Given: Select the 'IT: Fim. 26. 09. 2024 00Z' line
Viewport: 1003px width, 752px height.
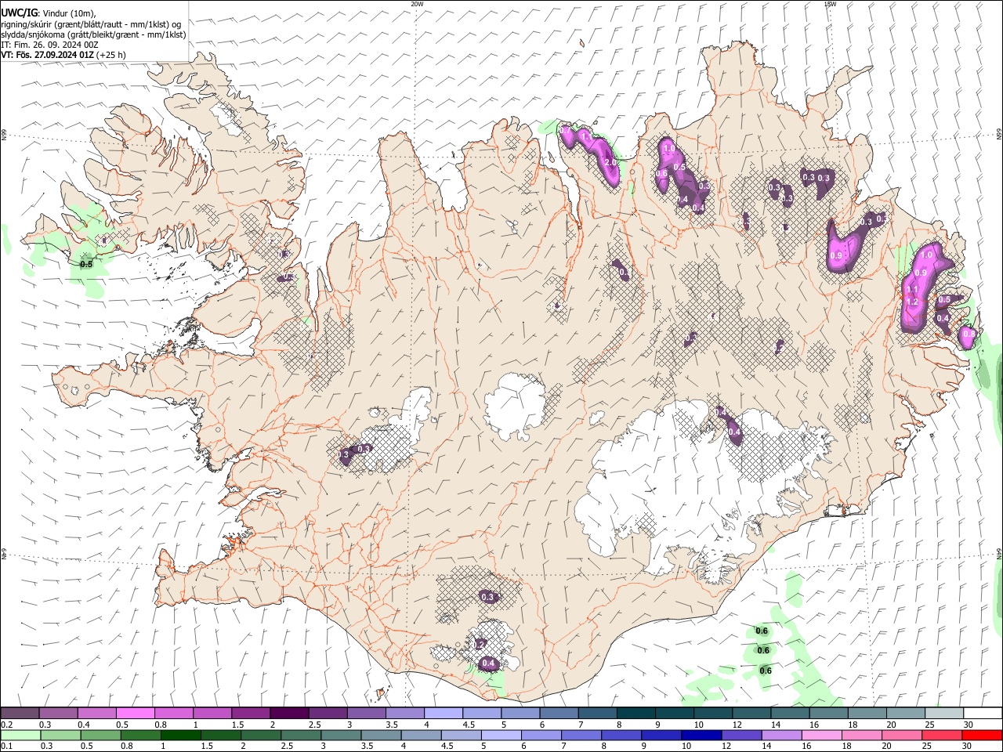Looking at the screenshot, I should pyautogui.click(x=49, y=45).
